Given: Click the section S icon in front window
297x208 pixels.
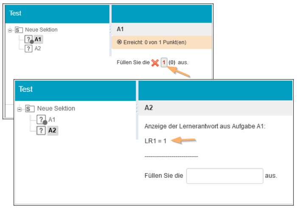Looking at the screenshot, I should (29, 109).
